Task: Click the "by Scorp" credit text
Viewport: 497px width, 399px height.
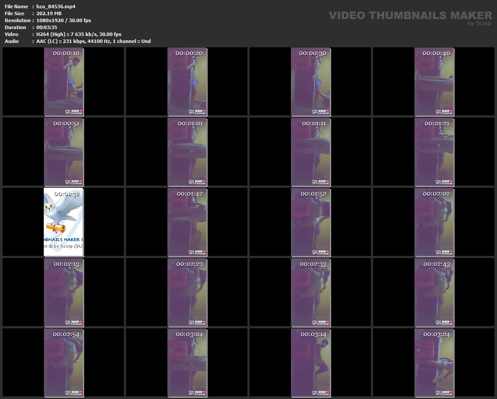Action: click(479, 23)
